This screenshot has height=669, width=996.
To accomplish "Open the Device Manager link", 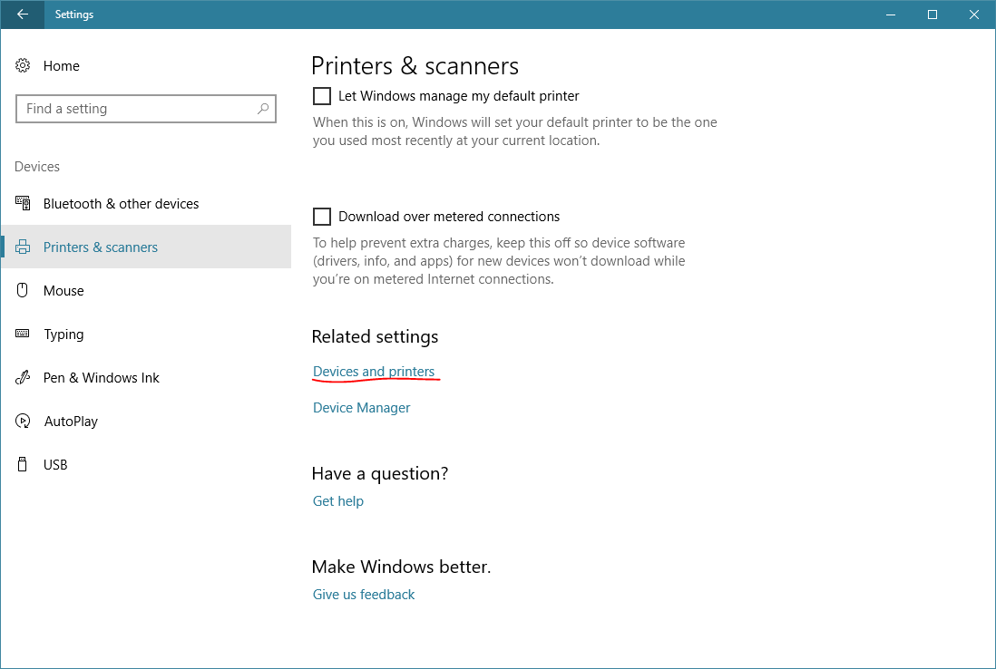I will click(361, 408).
